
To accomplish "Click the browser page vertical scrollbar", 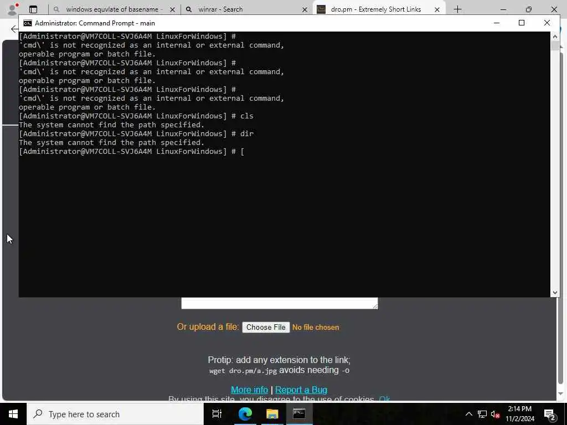I will tap(561, 217).
